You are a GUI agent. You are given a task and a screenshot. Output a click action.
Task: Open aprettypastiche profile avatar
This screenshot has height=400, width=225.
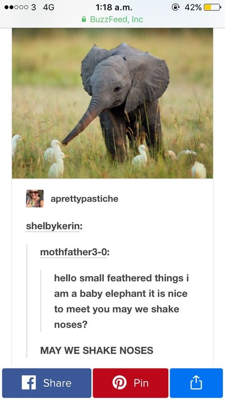click(x=35, y=199)
